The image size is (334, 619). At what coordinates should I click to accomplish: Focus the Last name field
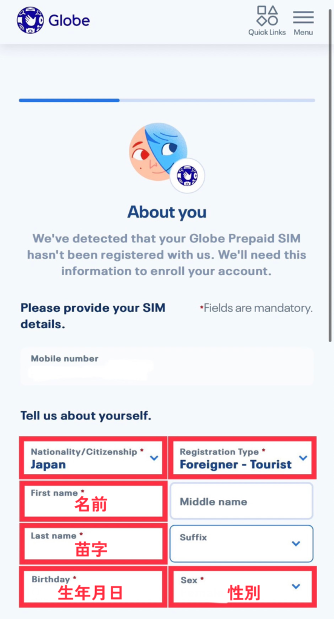tap(93, 543)
